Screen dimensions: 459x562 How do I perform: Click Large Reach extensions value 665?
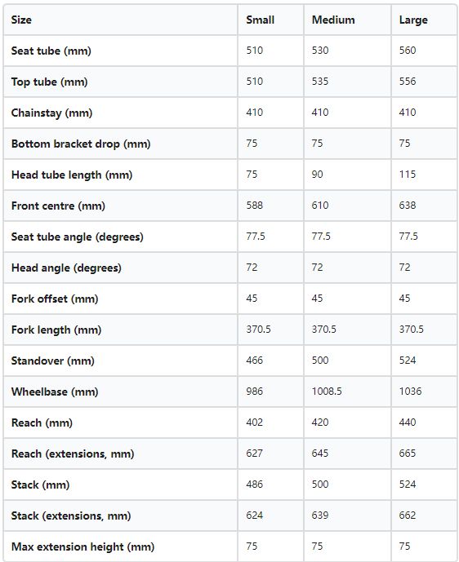coord(408,453)
